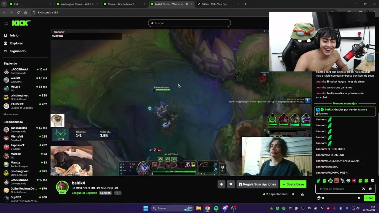Click baltik4 streamer avatar with LIVE badge
The image size is (379, 213).
click(62, 187)
